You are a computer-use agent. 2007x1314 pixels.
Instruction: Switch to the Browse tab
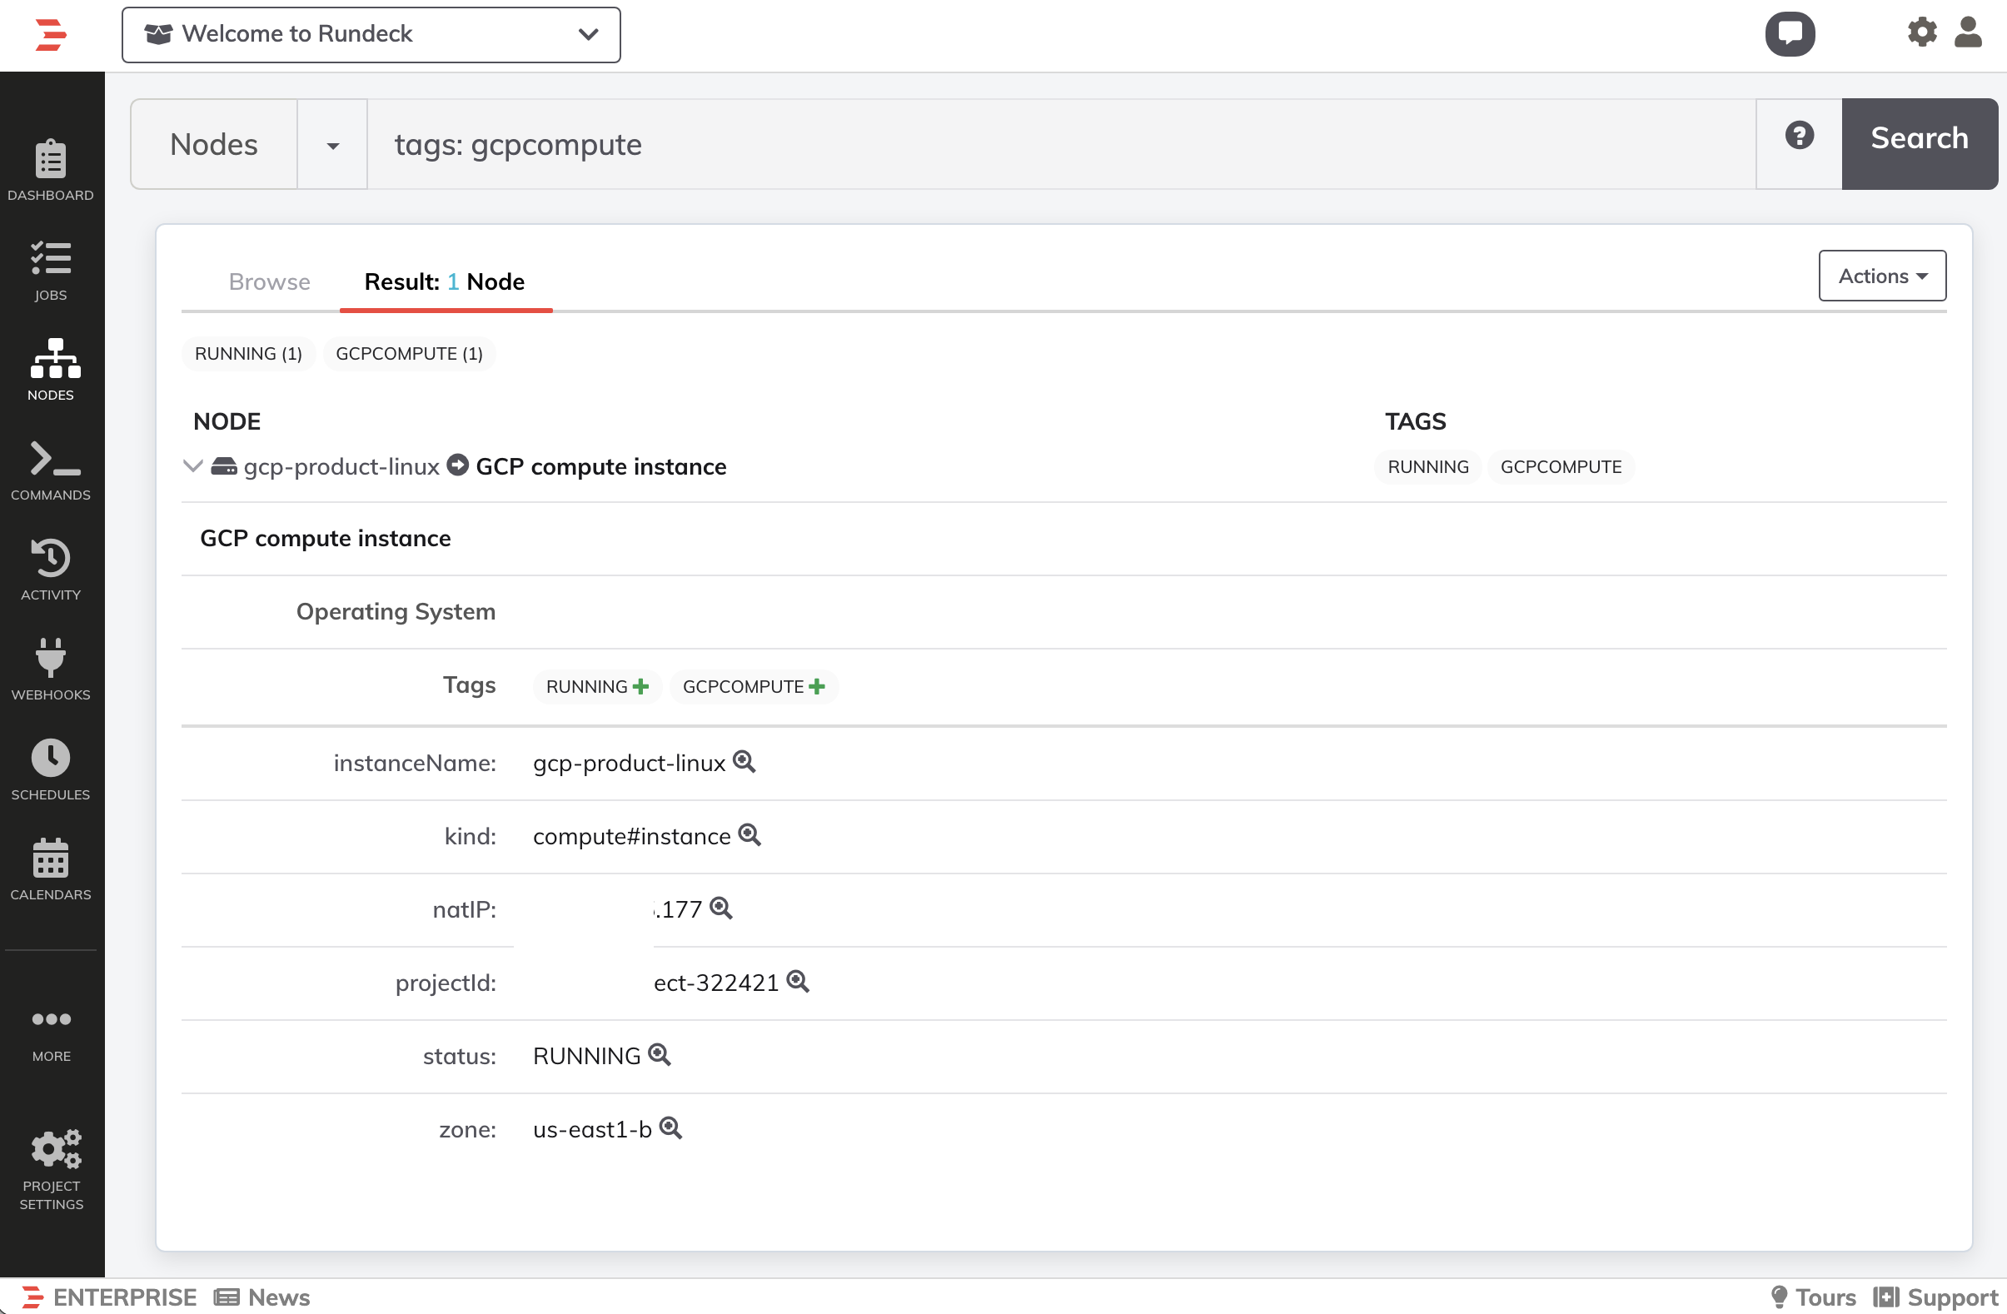(x=269, y=281)
